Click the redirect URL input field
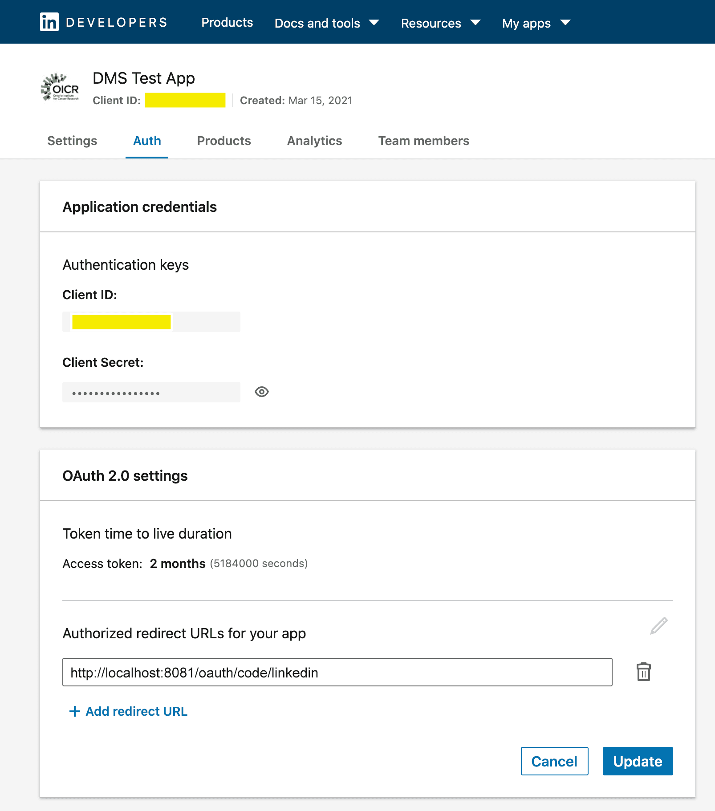Image resolution: width=715 pixels, height=811 pixels. [x=337, y=672]
